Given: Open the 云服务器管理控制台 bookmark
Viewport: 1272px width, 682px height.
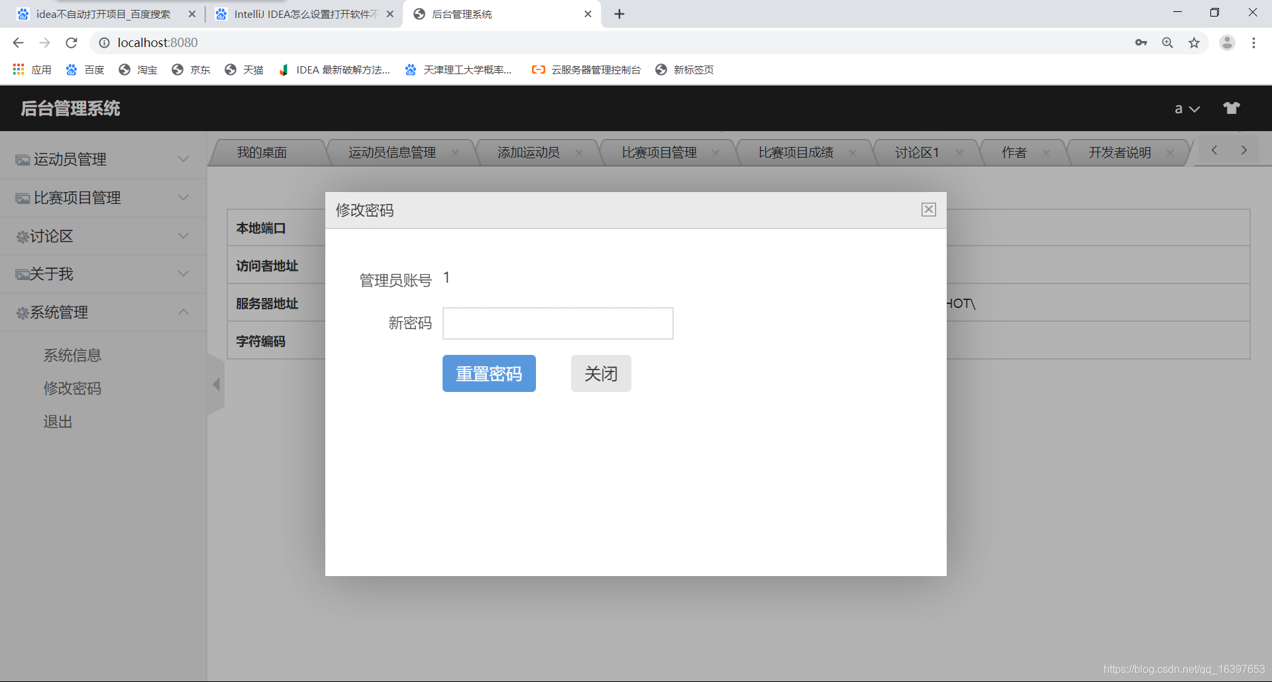Looking at the screenshot, I should [x=586, y=70].
